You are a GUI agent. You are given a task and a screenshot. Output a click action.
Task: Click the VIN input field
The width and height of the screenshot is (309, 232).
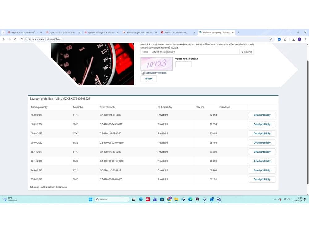point(195,52)
